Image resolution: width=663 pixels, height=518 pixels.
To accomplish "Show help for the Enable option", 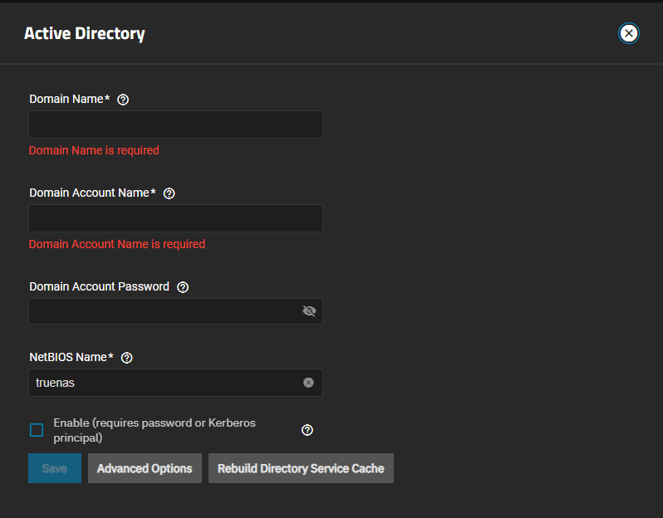I will (x=307, y=430).
